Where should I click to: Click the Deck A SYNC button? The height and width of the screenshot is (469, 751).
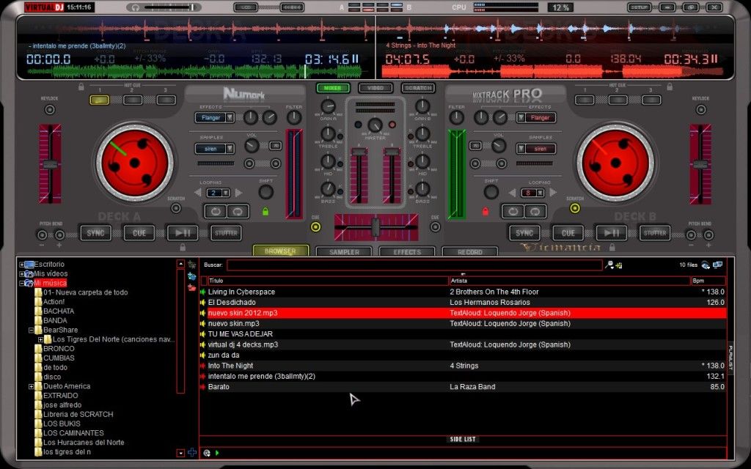tap(95, 233)
